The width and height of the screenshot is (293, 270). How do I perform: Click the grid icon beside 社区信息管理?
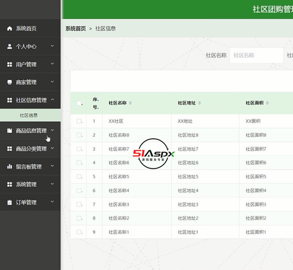click(10, 100)
